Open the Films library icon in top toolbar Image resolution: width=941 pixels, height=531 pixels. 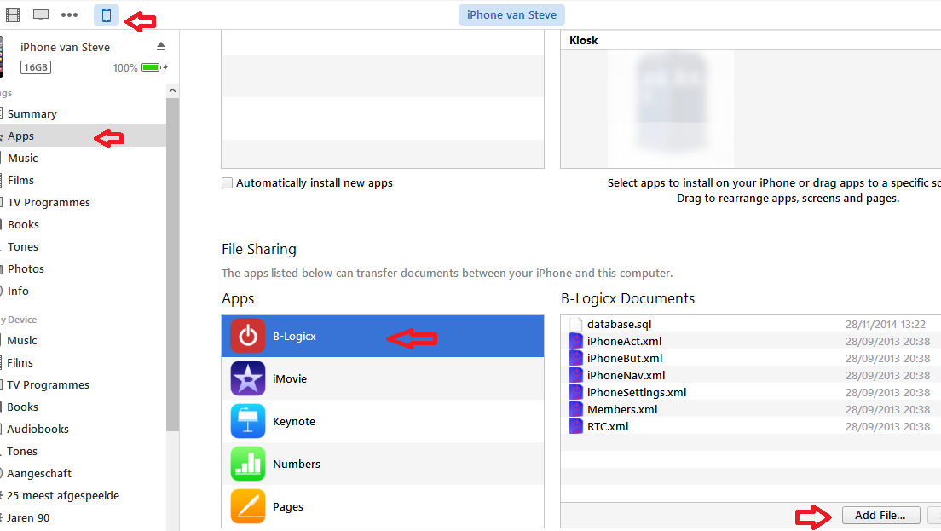pos(13,15)
